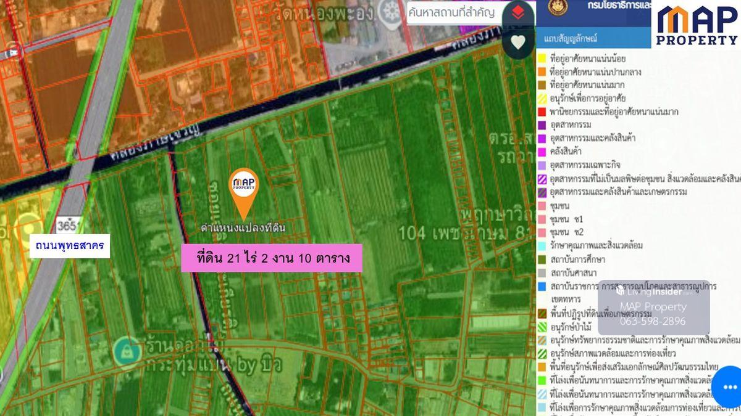Click the กรมโยธาธิการ header title
The height and width of the screenshot is (416, 741).
(611, 7)
